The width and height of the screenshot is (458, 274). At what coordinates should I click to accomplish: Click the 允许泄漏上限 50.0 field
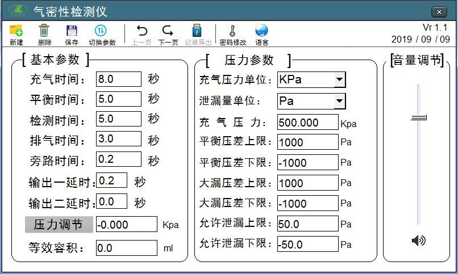click(307, 224)
